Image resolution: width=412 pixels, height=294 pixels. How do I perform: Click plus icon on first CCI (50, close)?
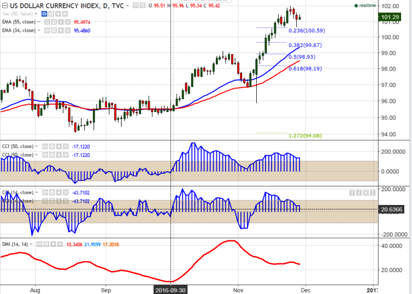click(x=59, y=146)
